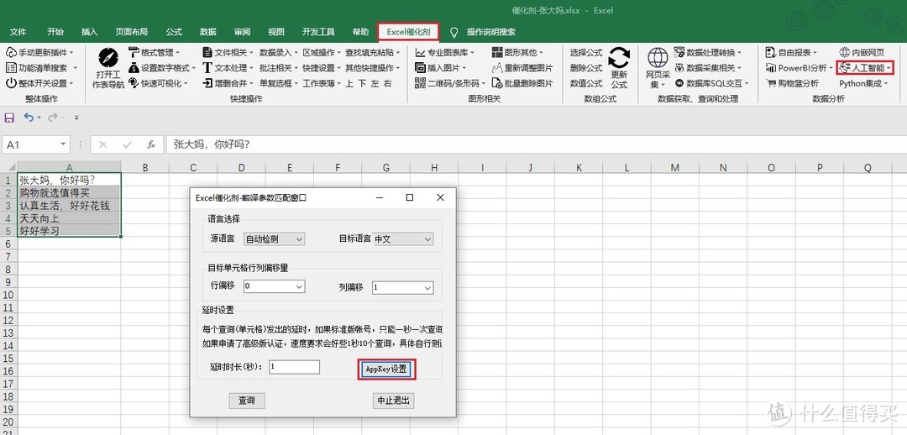Click the 查询 button in dialog
907x435 pixels.
pos(247,401)
